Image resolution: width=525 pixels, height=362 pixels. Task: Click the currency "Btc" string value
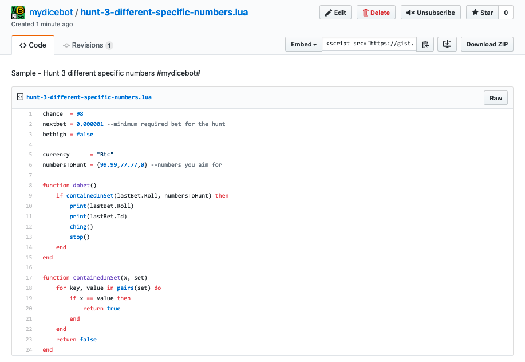(105, 155)
